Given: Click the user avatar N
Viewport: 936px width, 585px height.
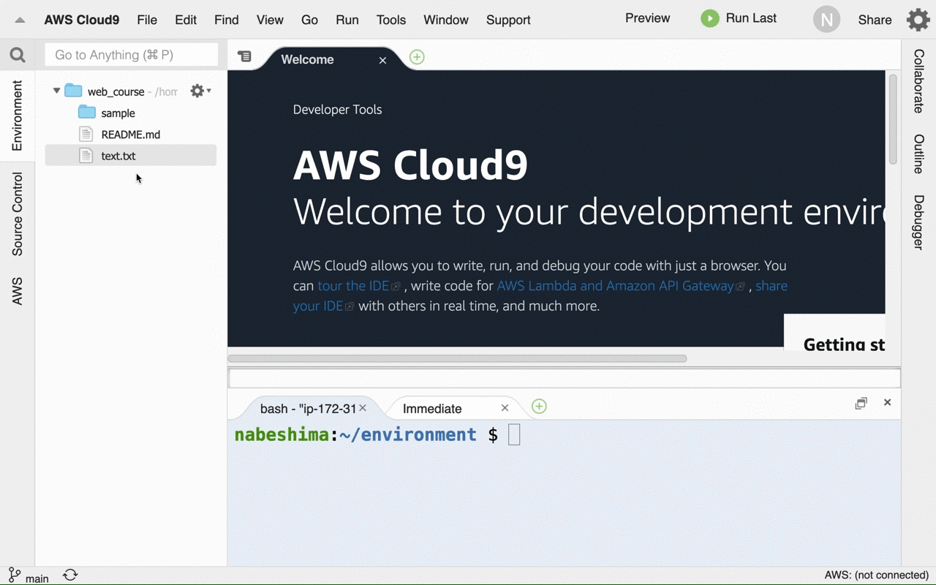Looking at the screenshot, I should tap(826, 20).
